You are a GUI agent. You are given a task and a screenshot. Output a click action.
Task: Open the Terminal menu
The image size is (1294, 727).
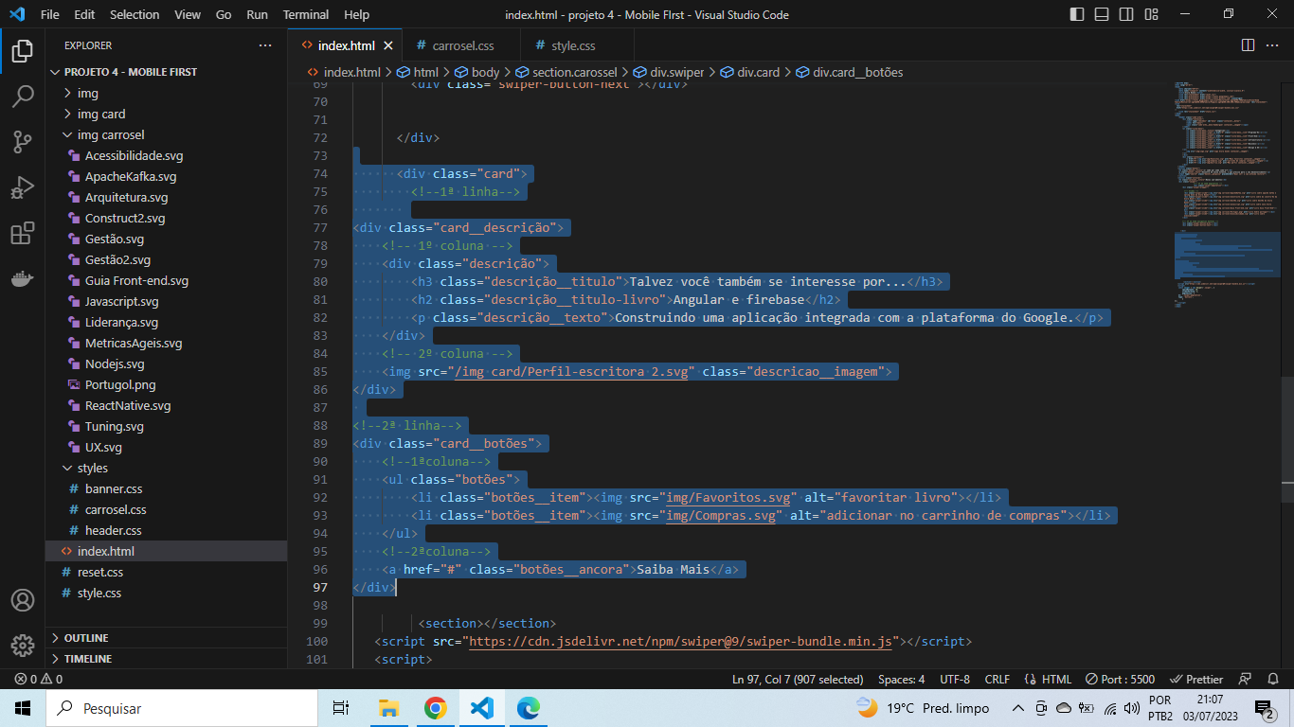click(306, 14)
